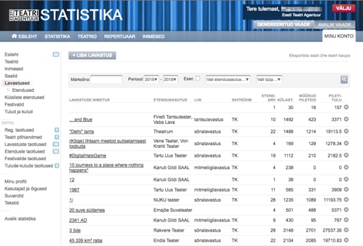
Task: Open STATISTIKA in the top navigation
Action: [57, 37]
